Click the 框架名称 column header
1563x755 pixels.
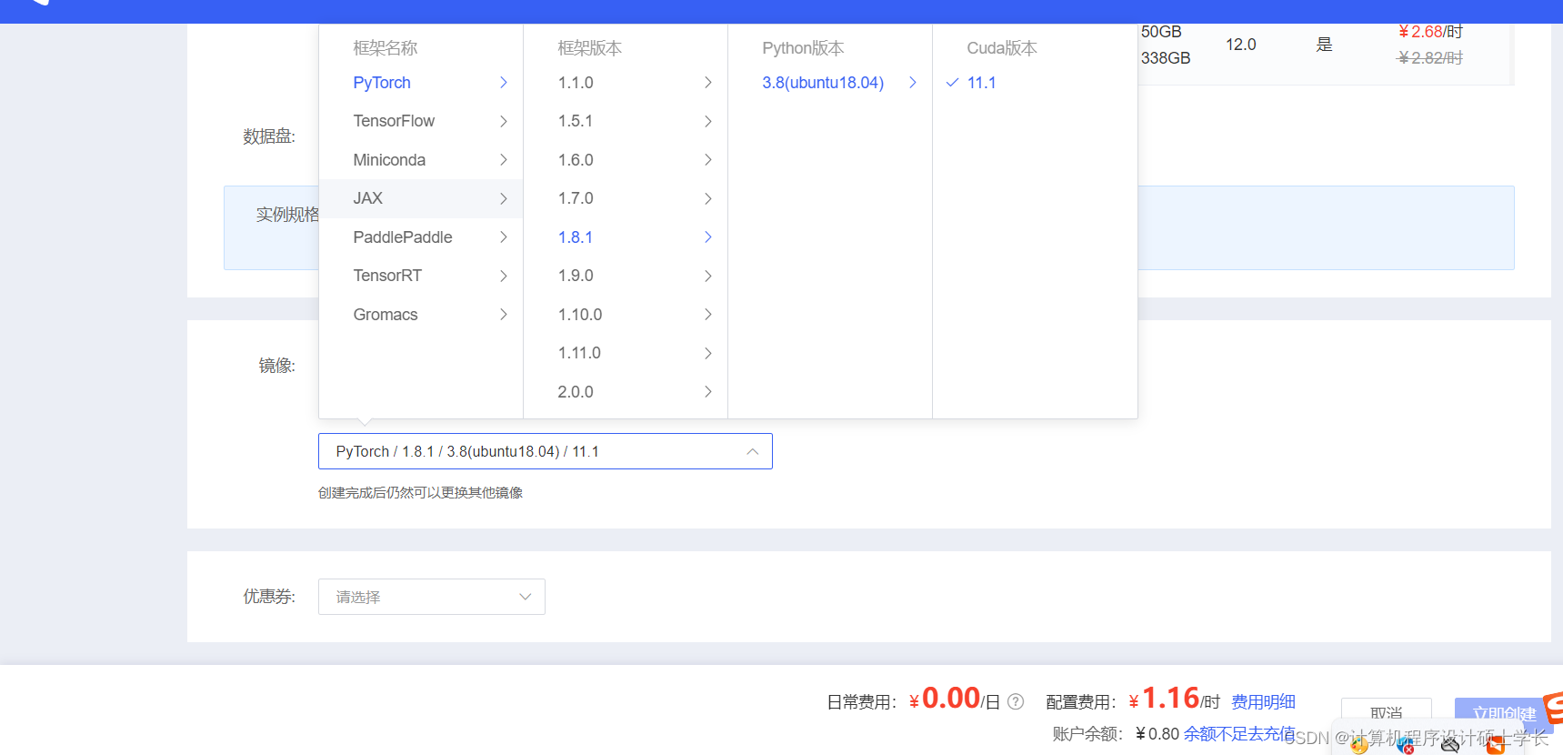[x=386, y=48]
